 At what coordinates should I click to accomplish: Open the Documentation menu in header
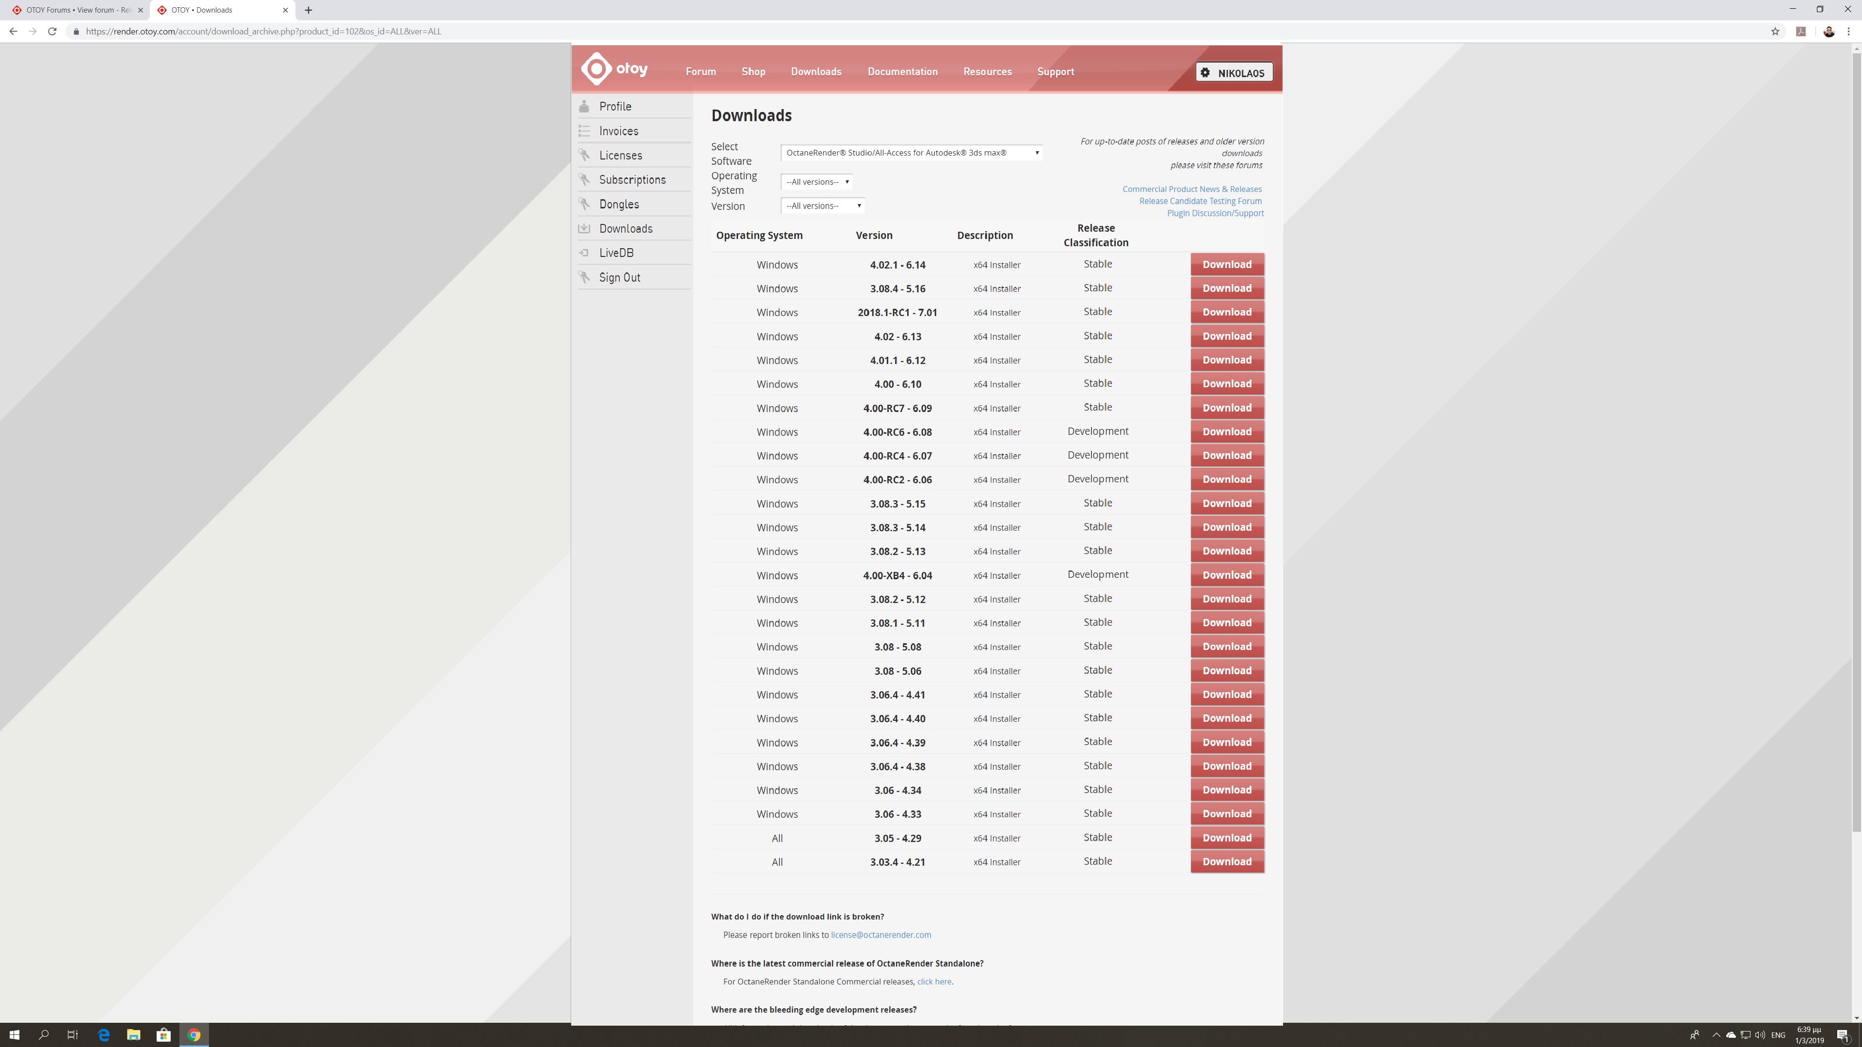(902, 72)
